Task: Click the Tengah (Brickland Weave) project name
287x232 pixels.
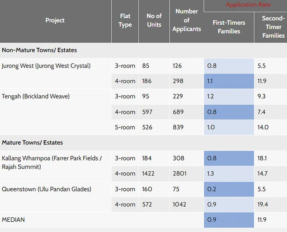Action: pyautogui.click(x=36, y=96)
